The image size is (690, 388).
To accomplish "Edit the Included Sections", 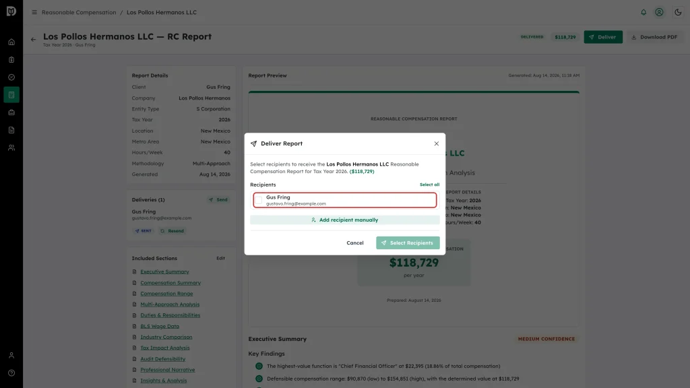I will tap(220, 258).
